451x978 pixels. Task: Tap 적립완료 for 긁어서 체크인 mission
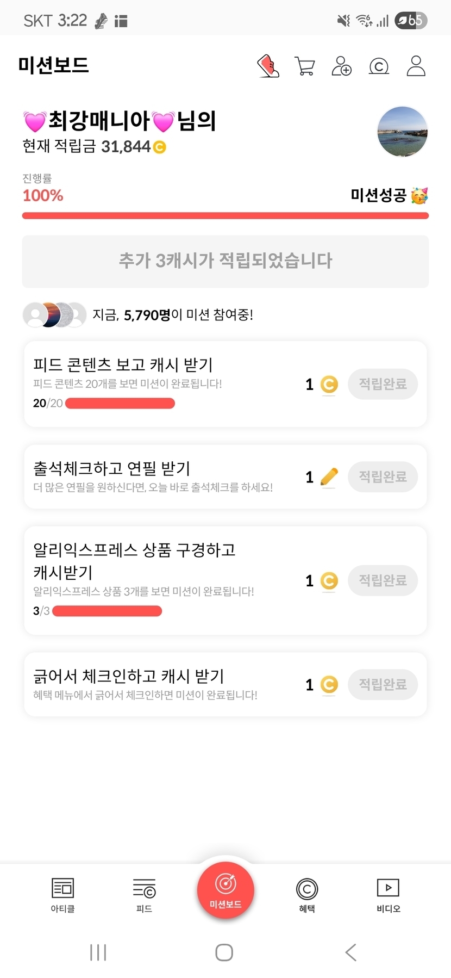[383, 684]
